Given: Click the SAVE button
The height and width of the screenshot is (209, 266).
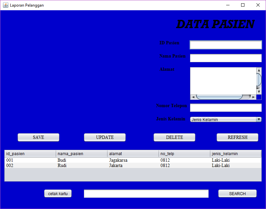Looking at the screenshot, I should [38, 137].
